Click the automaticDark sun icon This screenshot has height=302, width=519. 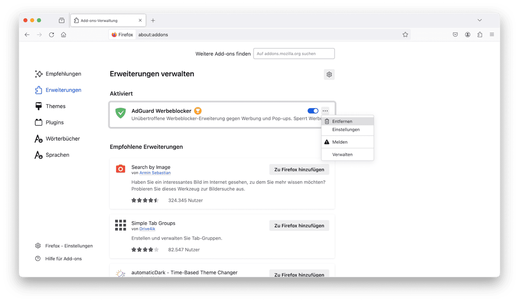(x=121, y=273)
